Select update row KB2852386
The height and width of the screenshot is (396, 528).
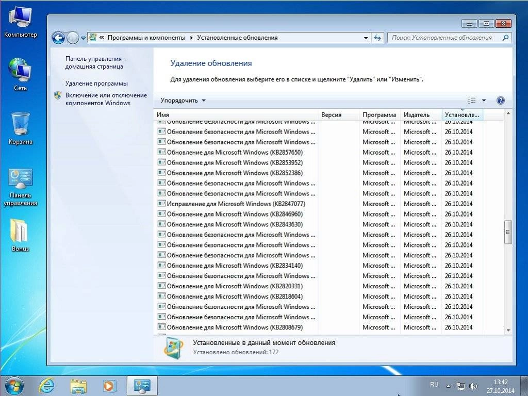320,173
